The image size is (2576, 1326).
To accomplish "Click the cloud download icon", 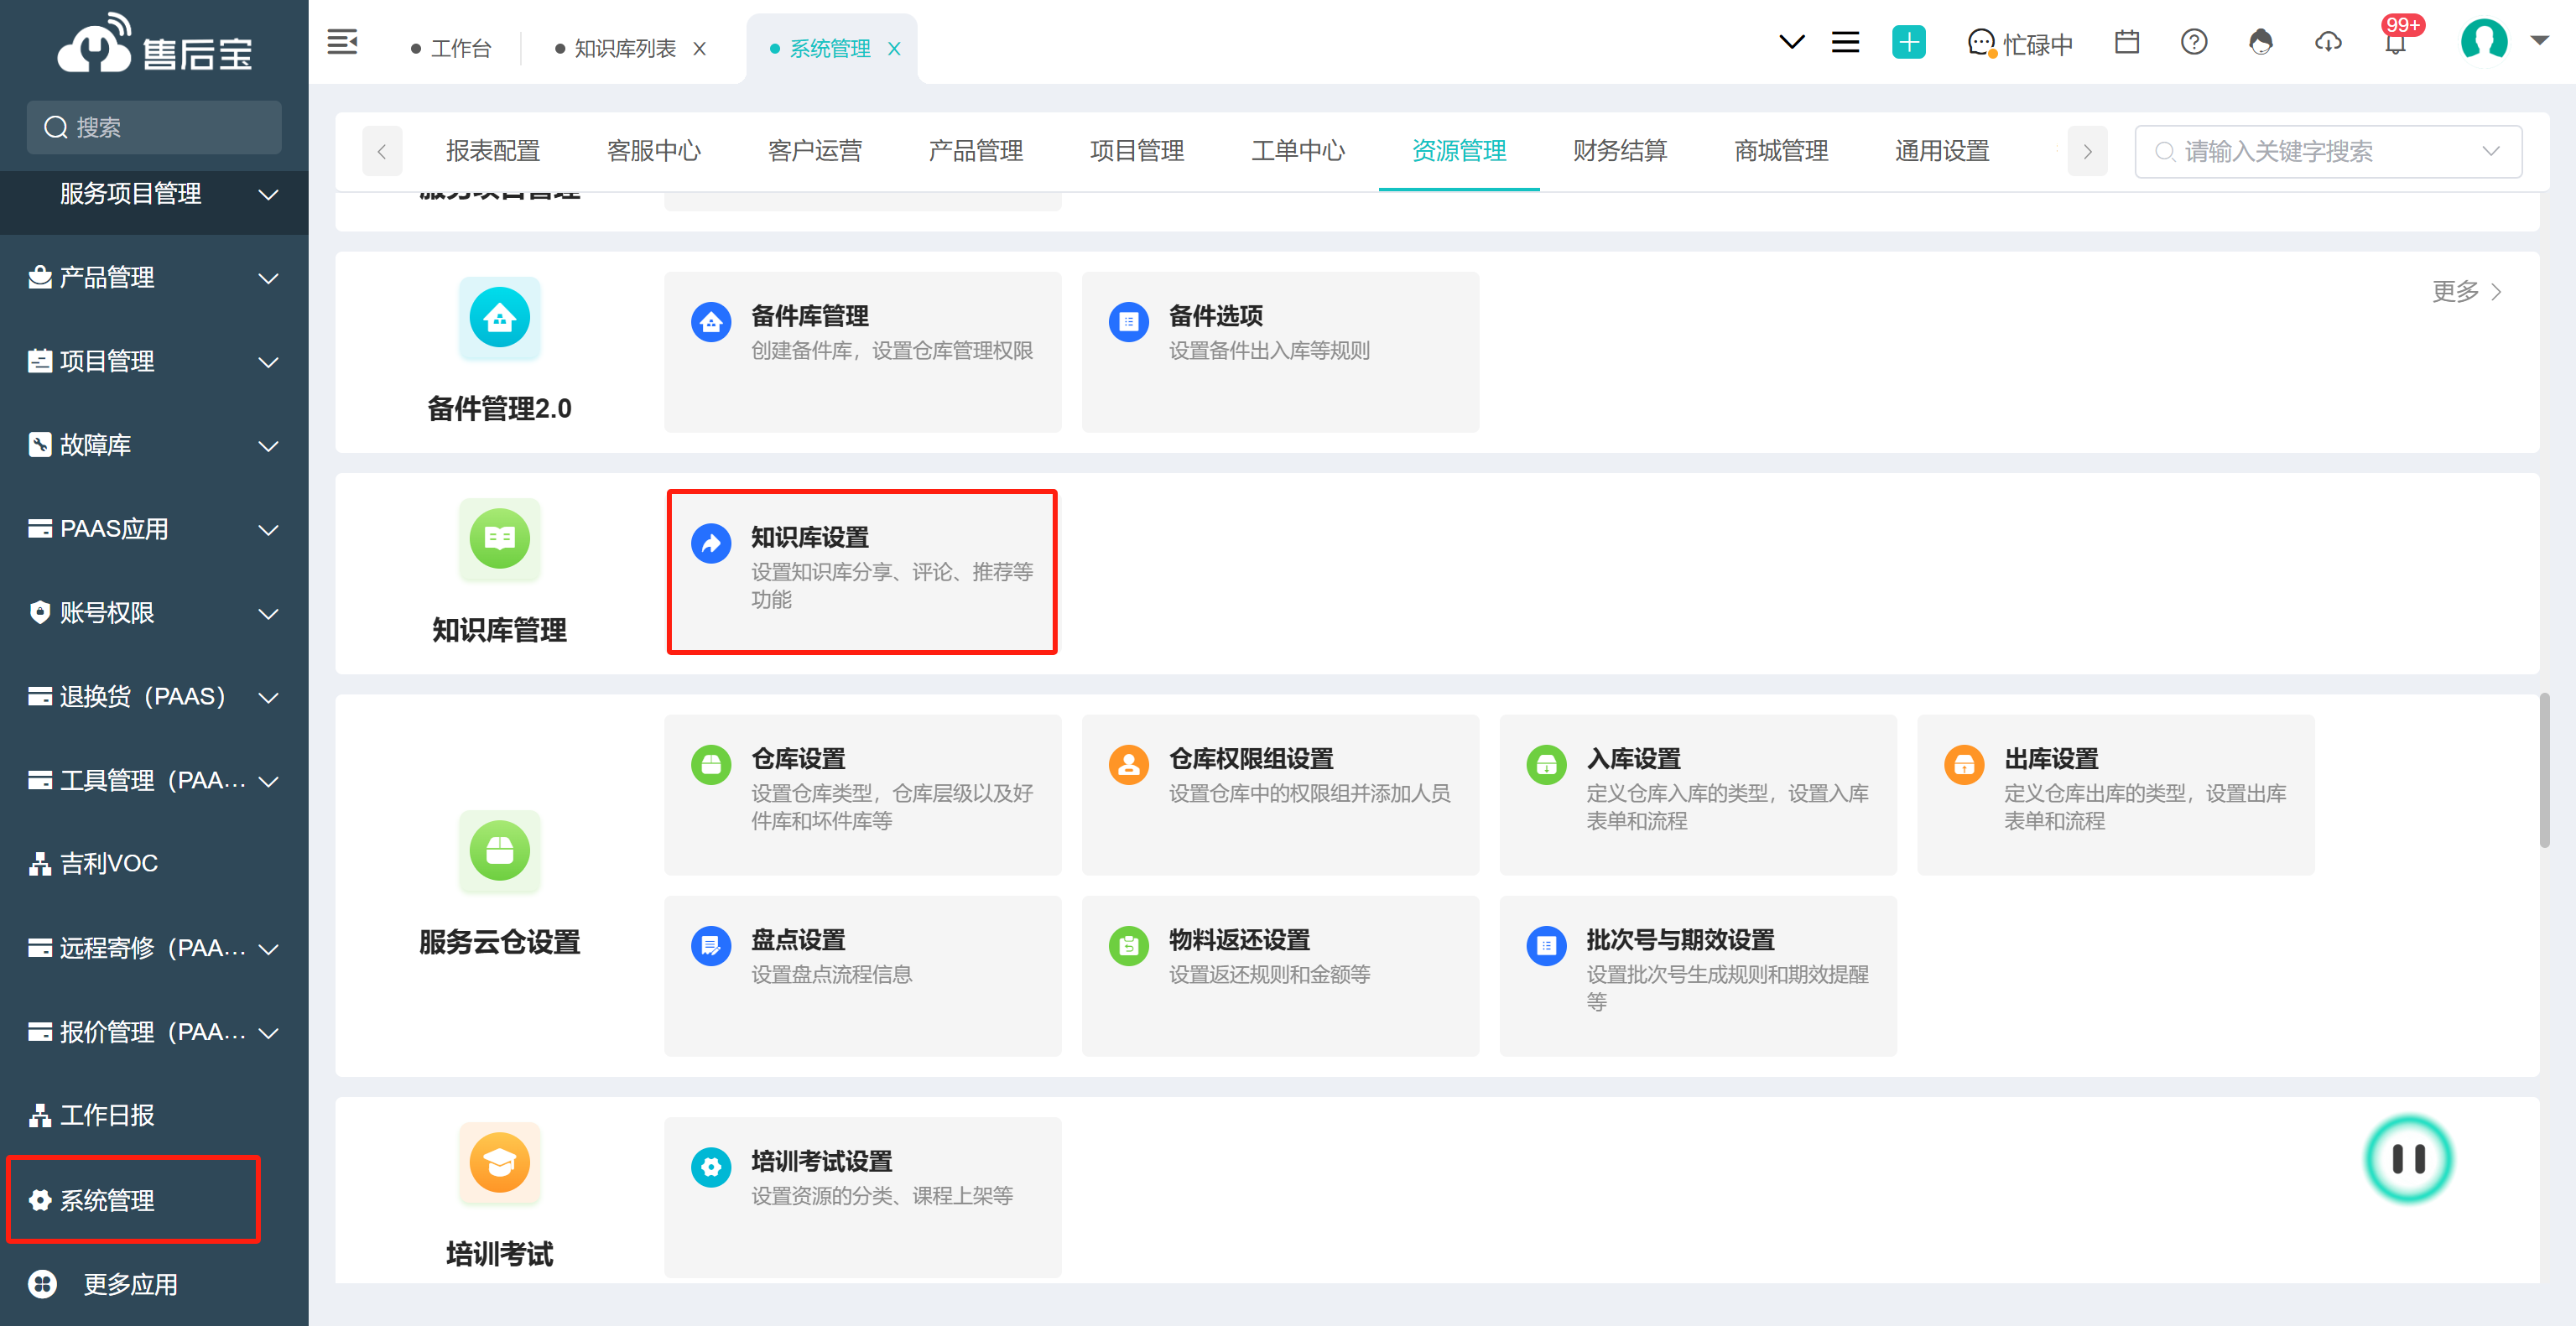I will [x=2328, y=42].
